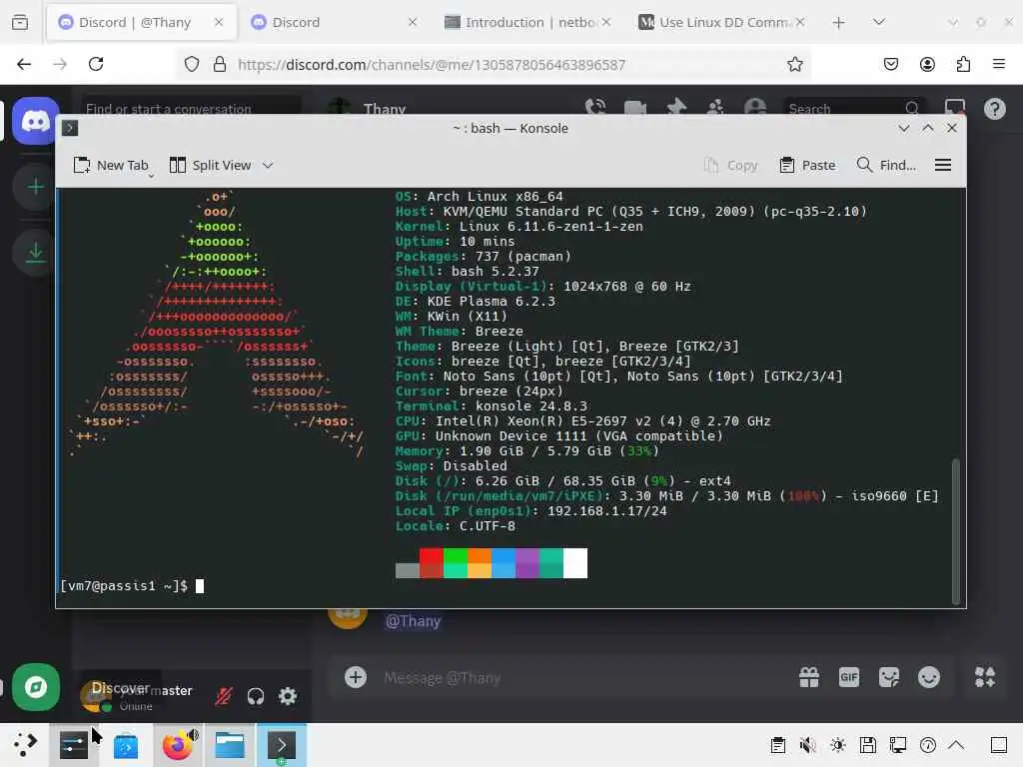This screenshot has width=1023, height=767.
Task: Open the sticker picker
Action: tap(888, 677)
